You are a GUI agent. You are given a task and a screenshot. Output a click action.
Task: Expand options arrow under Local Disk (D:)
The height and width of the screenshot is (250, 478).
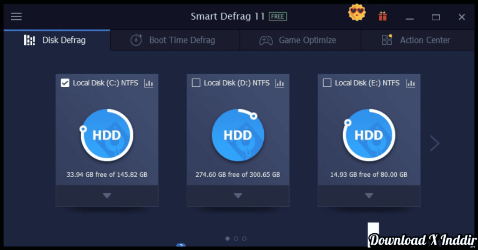coord(238,196)
